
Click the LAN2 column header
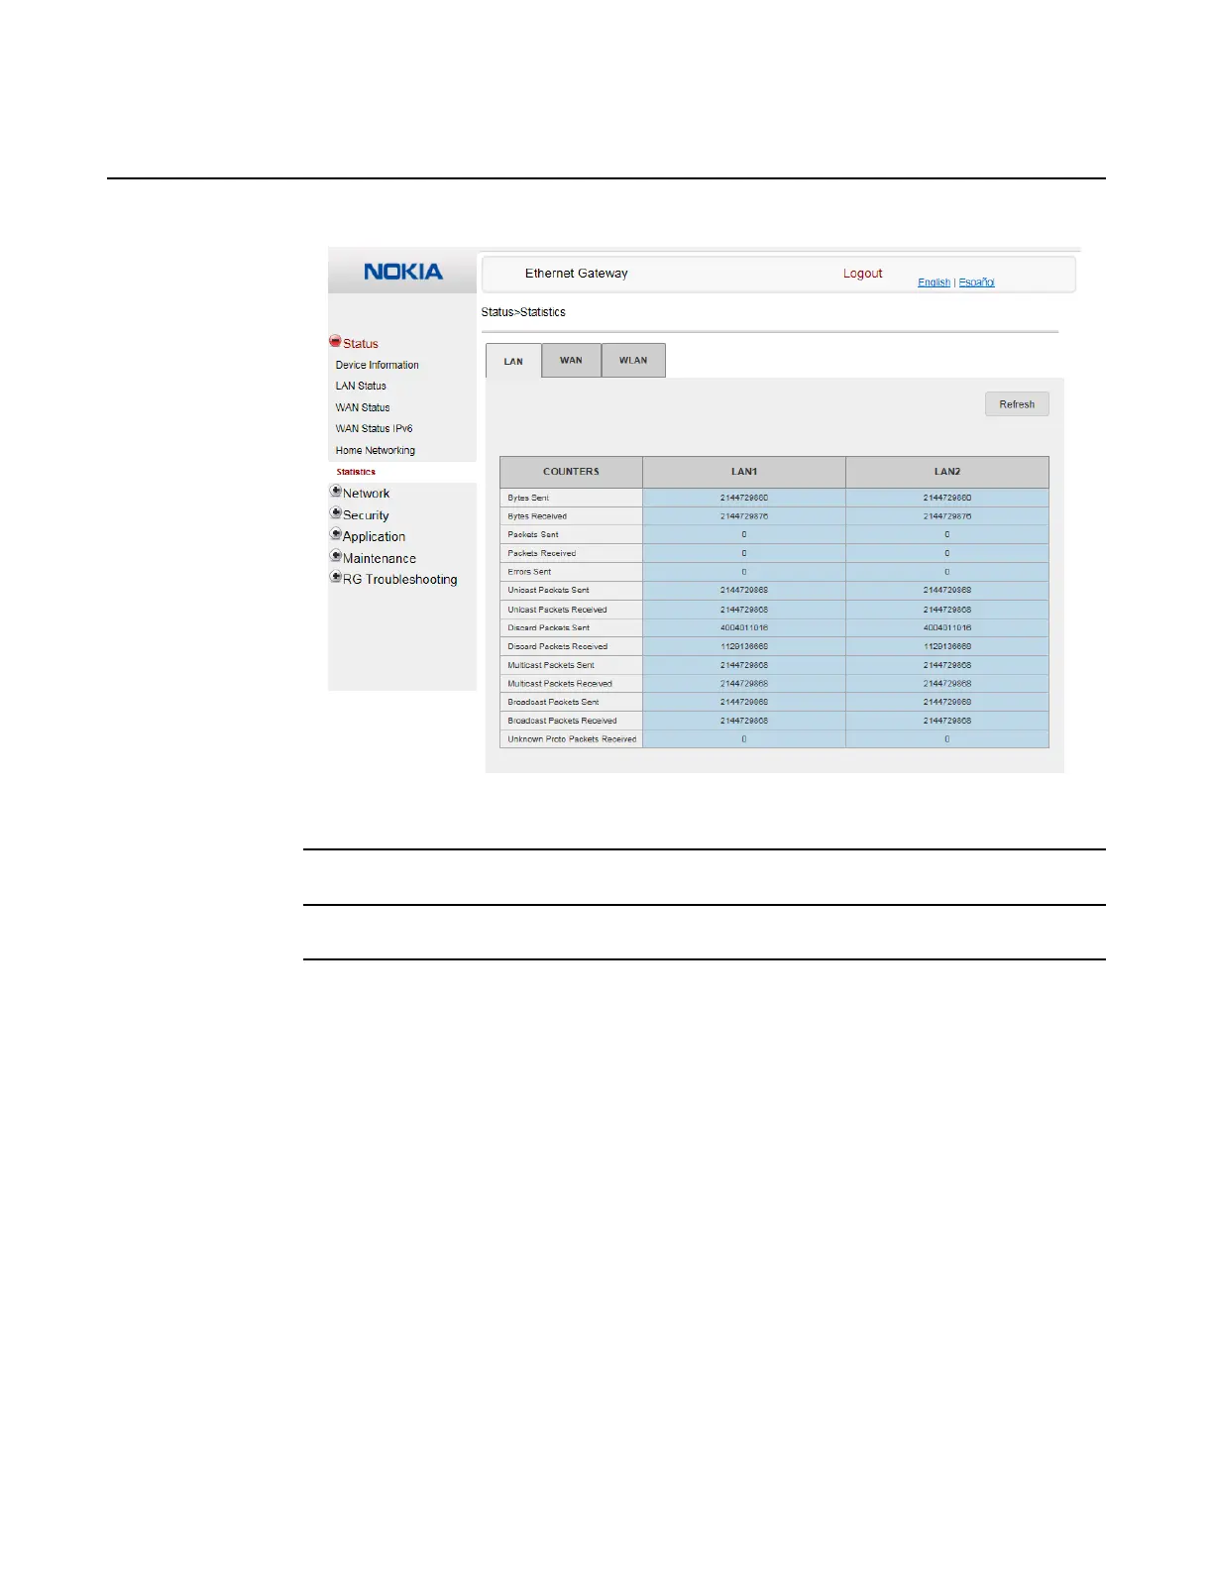[x=947, y=472]
